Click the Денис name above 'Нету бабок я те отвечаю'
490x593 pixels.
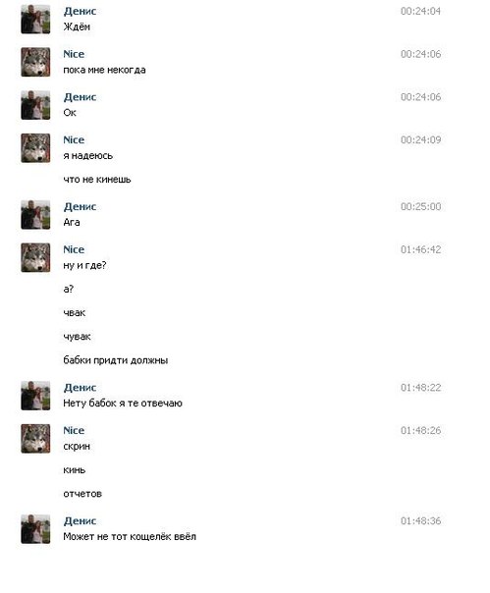pos(80,387)
